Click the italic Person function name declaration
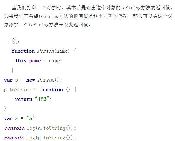 click(46, 51)
